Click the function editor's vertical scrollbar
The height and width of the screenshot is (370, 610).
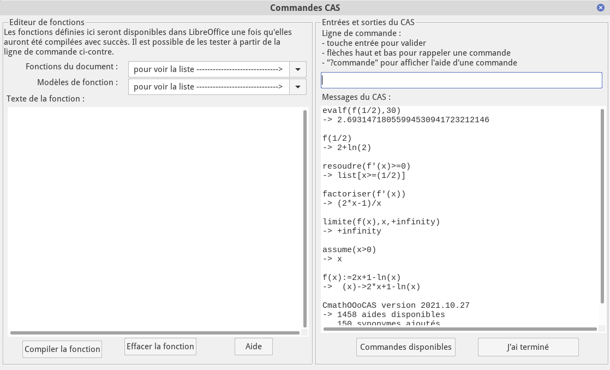(x=305, y=218)
